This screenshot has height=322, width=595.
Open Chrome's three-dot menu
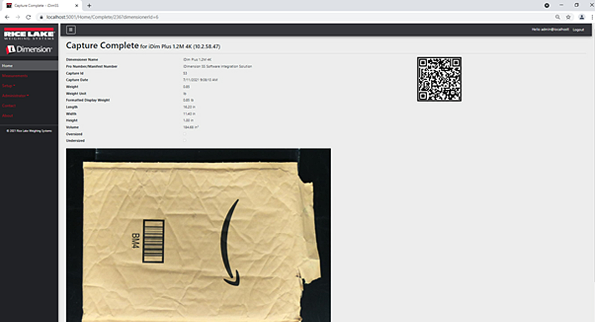tap(591, 17)
